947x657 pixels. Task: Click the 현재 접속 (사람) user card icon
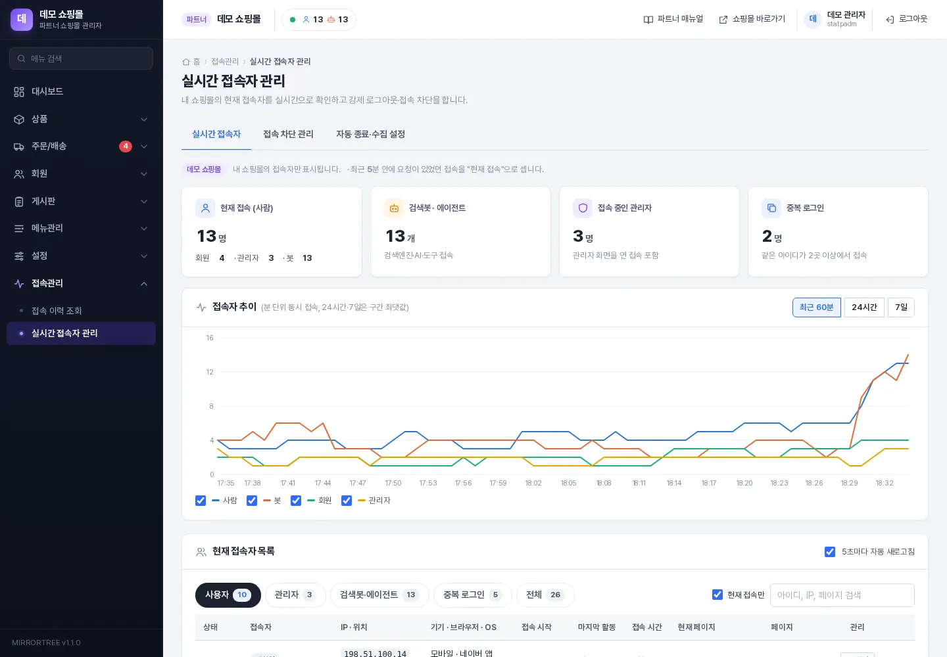click(x=205, y=208)
